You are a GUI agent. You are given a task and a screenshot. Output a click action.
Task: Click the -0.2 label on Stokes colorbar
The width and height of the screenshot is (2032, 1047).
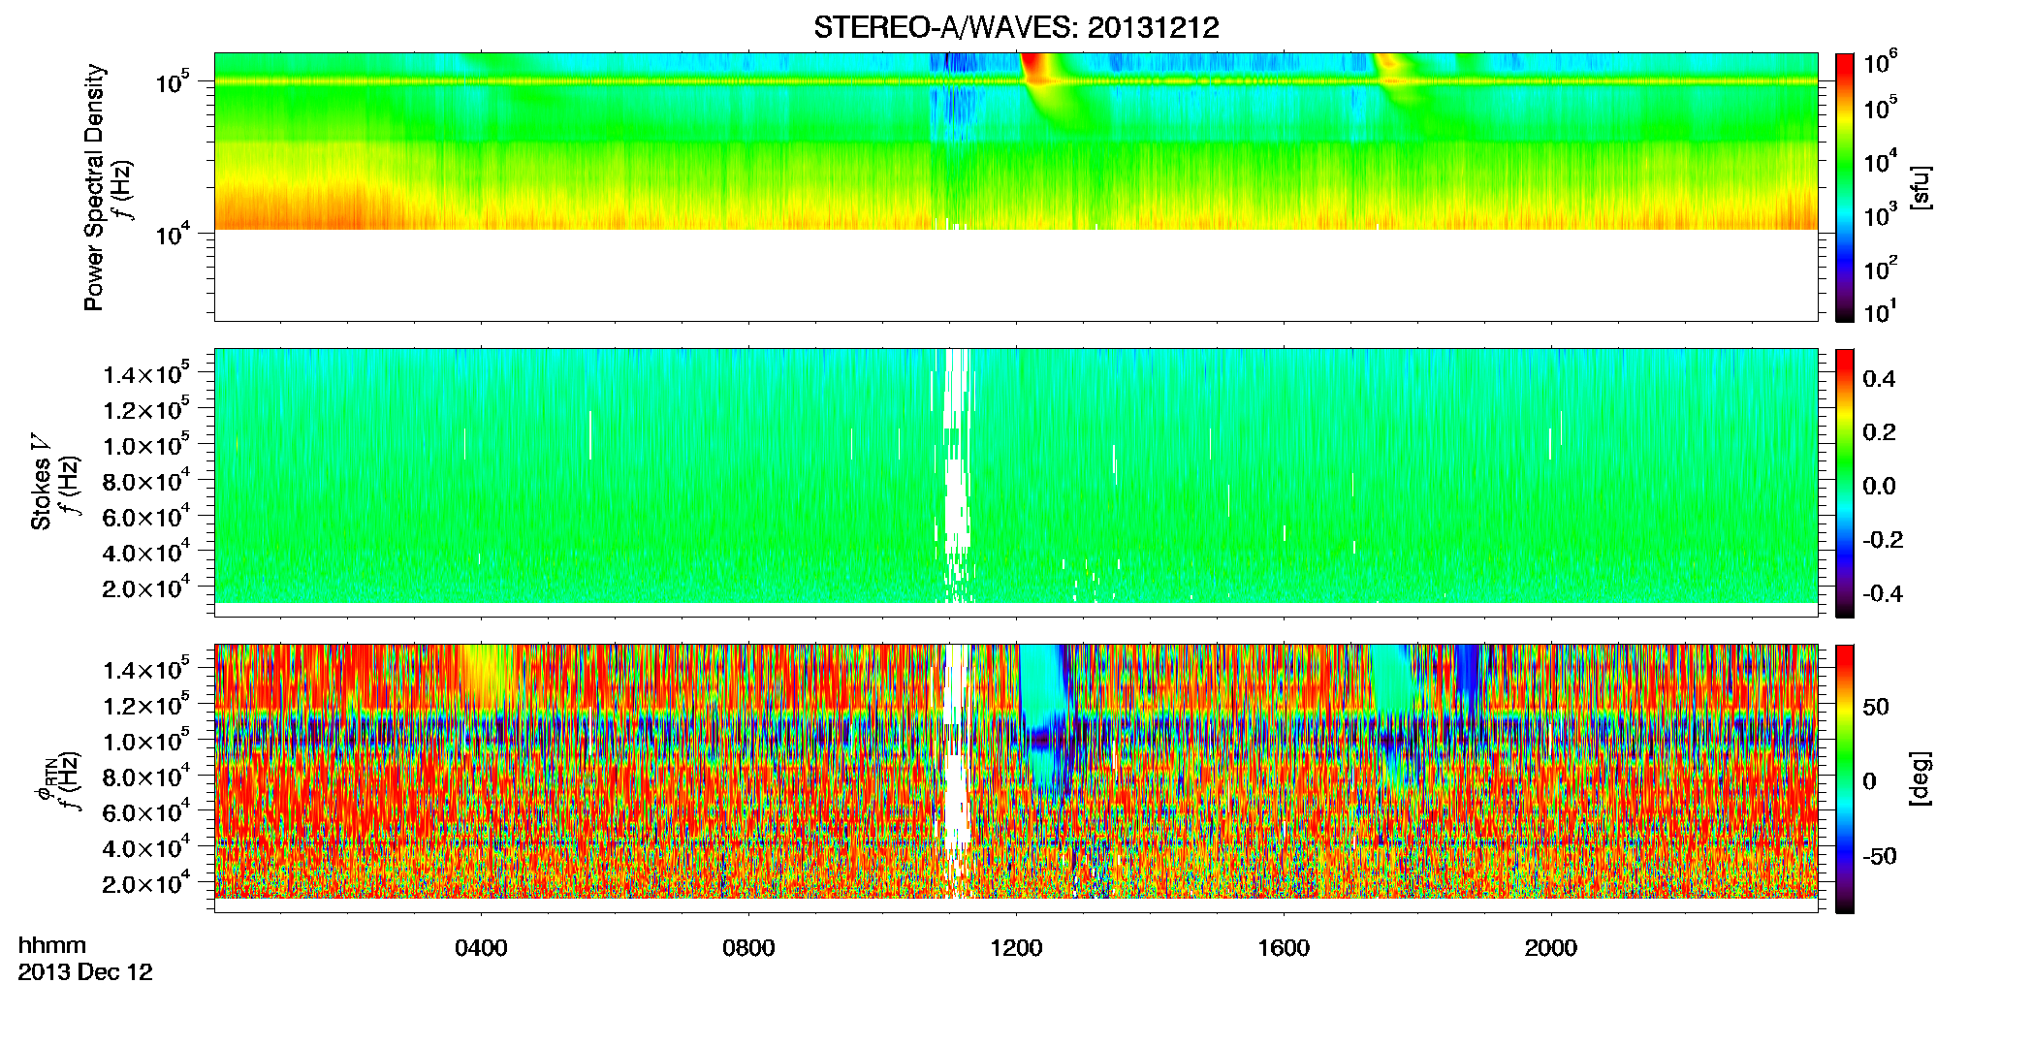1883,540
